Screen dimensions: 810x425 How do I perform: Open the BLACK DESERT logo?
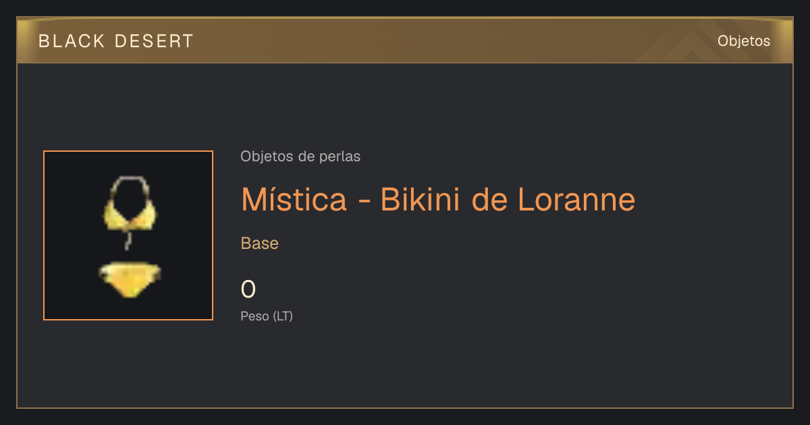[x=116, y=41]
